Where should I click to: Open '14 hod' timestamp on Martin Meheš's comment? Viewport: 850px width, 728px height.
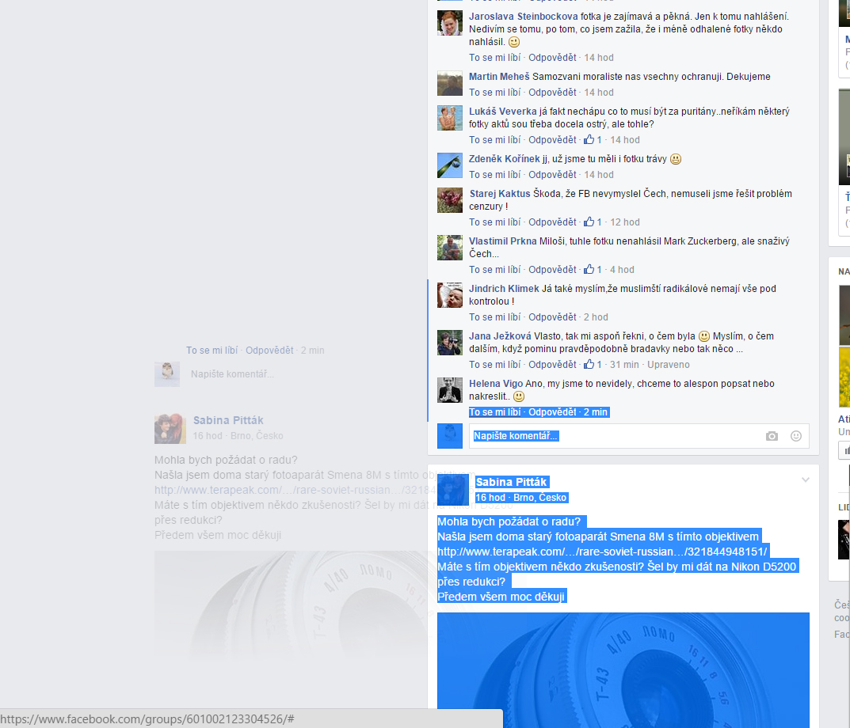pos(599,93)
